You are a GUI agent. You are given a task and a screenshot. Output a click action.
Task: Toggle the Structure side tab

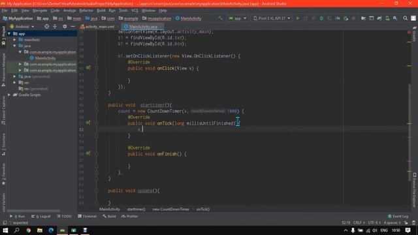coord(3,144)
